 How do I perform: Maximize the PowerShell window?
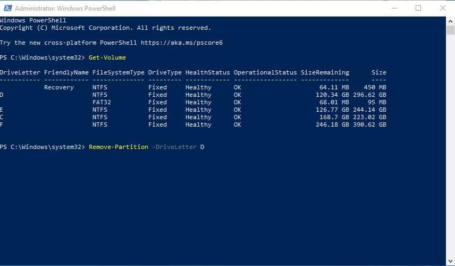tap(418, 8)
